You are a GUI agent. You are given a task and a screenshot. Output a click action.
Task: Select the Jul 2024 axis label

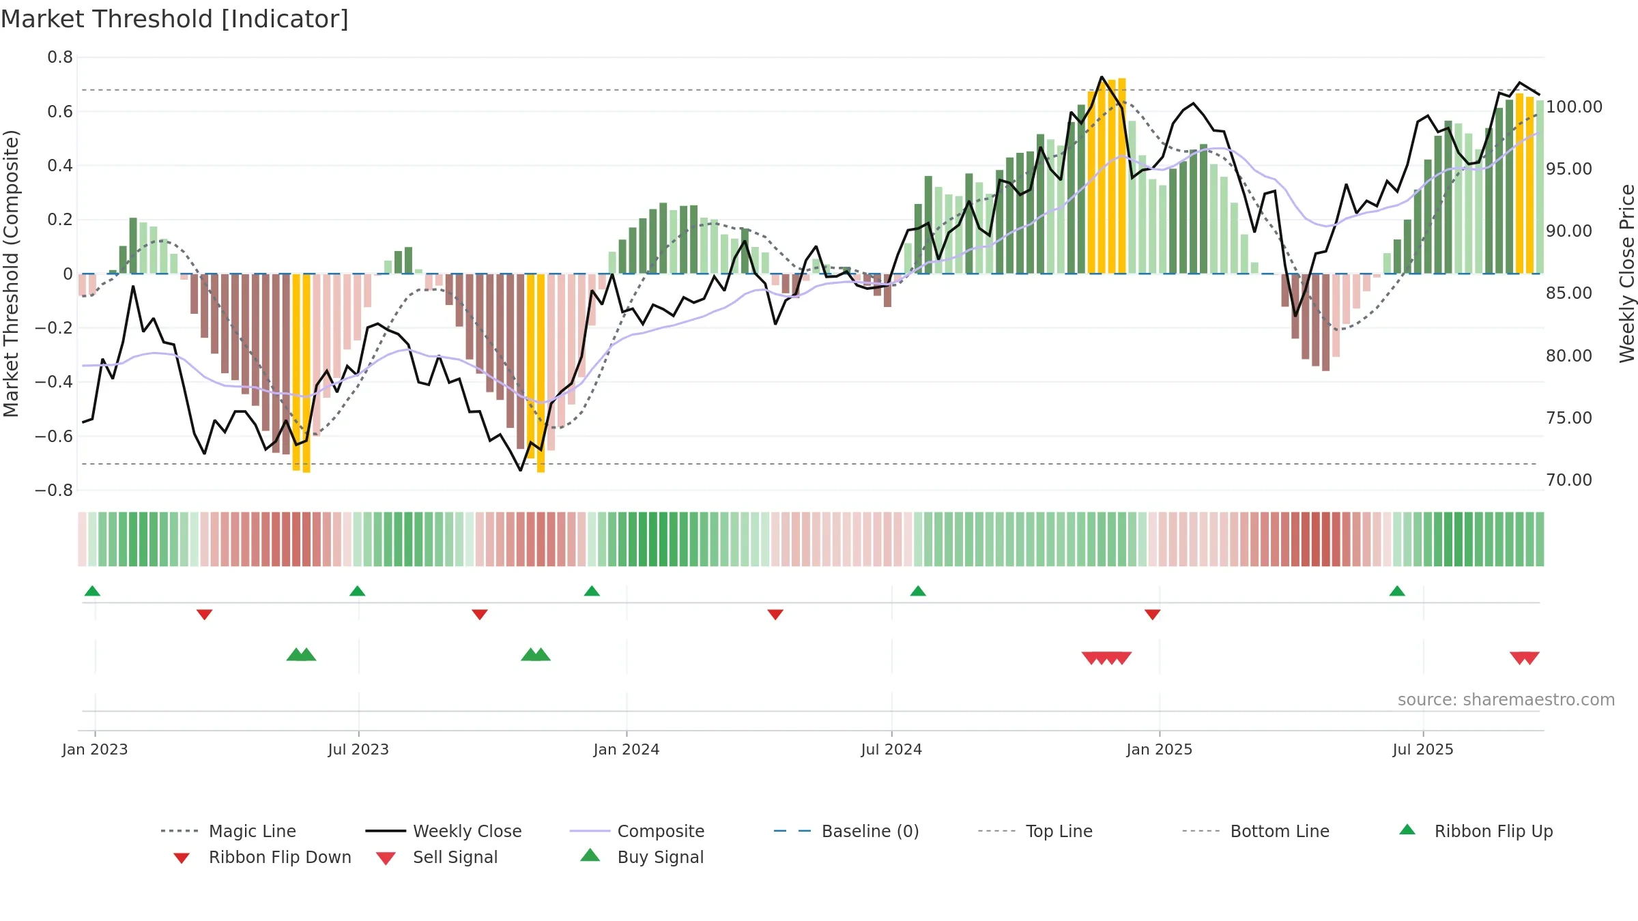point(891,749)
